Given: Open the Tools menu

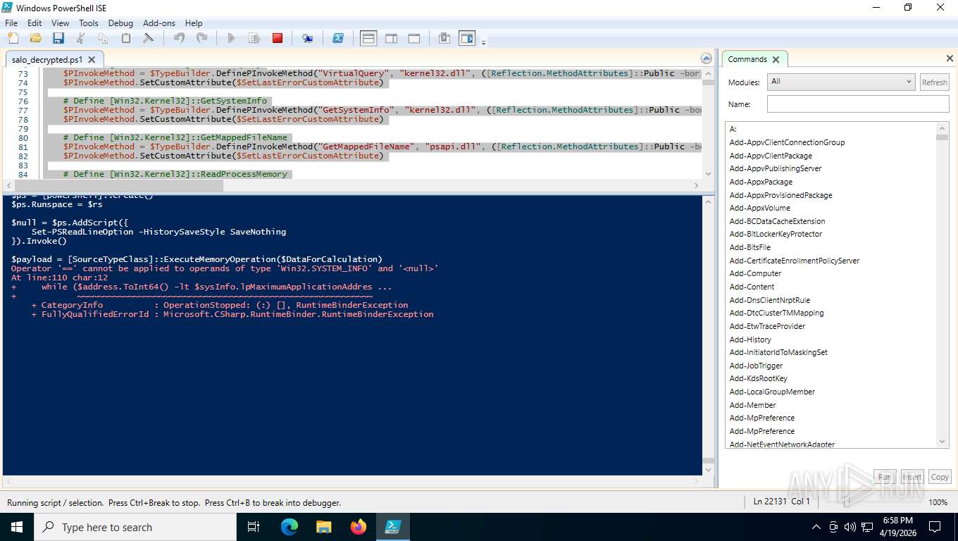Looking at the screenshot, I should (x=89, y=23).
